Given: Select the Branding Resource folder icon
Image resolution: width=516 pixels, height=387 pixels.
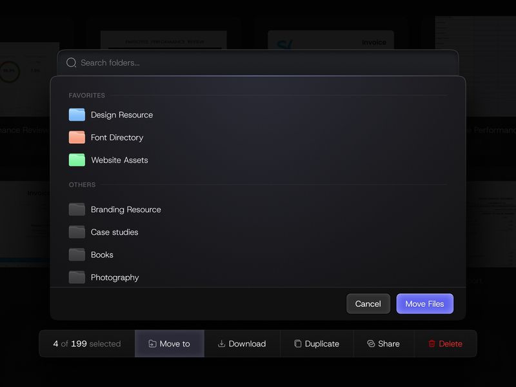Looking at the screenshot, I should (x=77, y=209).
